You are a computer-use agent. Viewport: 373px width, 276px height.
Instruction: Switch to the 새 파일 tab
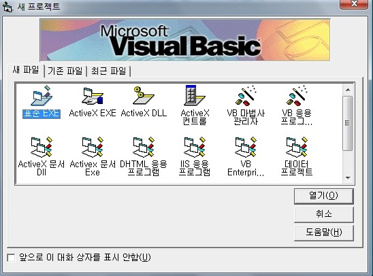[26, 70]
